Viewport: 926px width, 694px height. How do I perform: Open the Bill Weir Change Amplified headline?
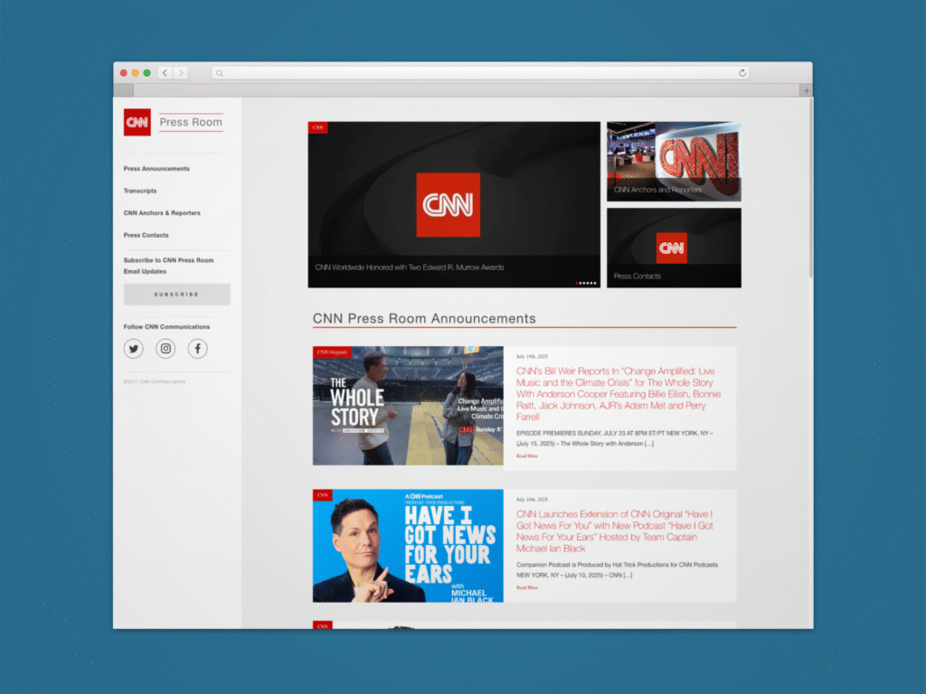tap(619, 394)
